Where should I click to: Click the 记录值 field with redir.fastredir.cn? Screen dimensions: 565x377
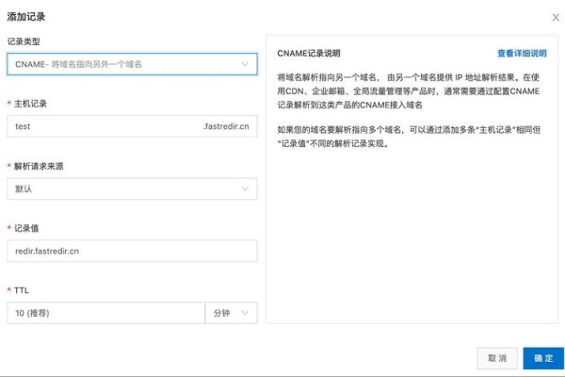(x=131, y=251)
